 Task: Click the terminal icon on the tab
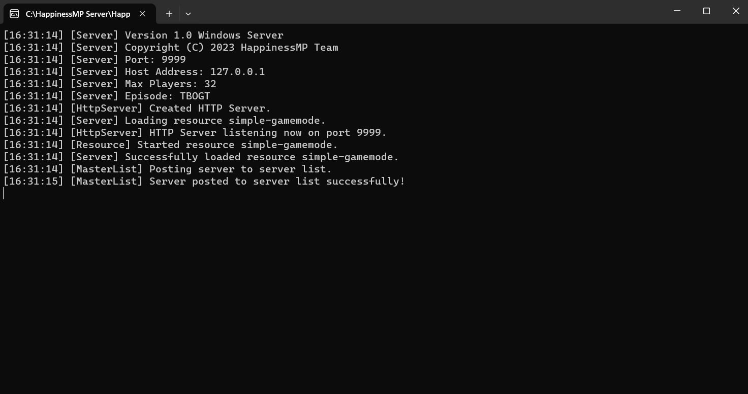point(14,14)
